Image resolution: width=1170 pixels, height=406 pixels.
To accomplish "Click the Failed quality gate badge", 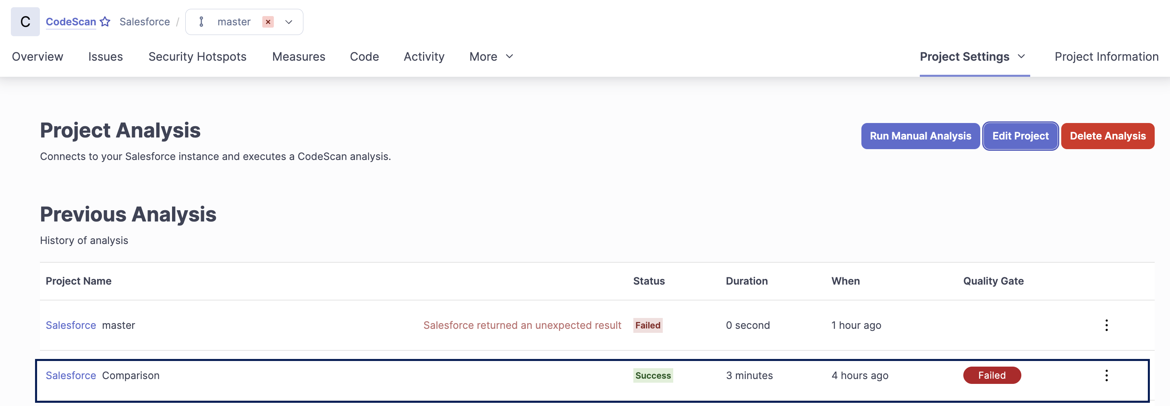I will pyautogui.click(x=992, y=375).
